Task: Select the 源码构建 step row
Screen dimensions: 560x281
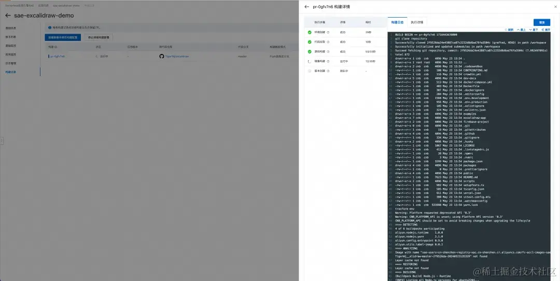Action: pyautogui.click(x=345, y=51)
